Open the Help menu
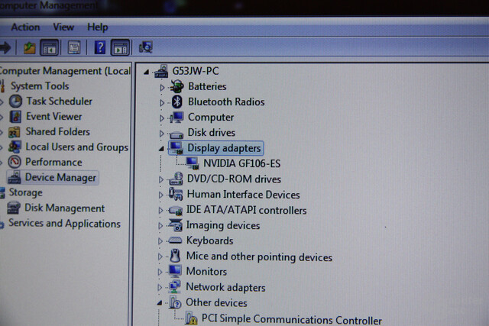 pyautogui.click(x=98, y=27)
